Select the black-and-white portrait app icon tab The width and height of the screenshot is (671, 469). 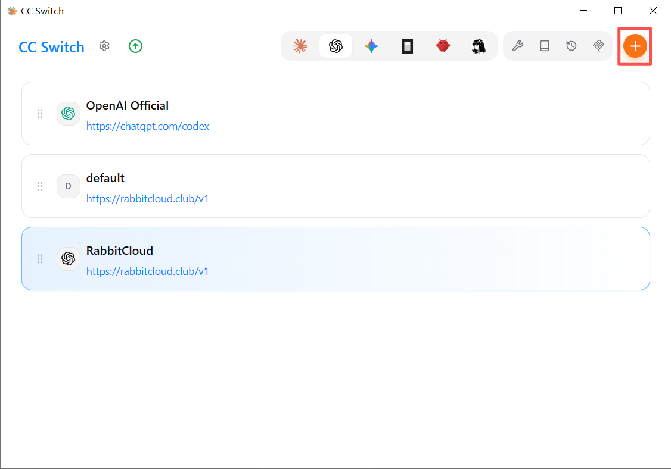[x=479, y=46]
